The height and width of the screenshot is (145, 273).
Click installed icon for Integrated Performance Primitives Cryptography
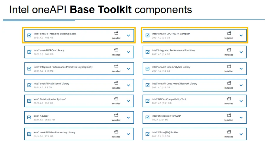tap(116, 67)
